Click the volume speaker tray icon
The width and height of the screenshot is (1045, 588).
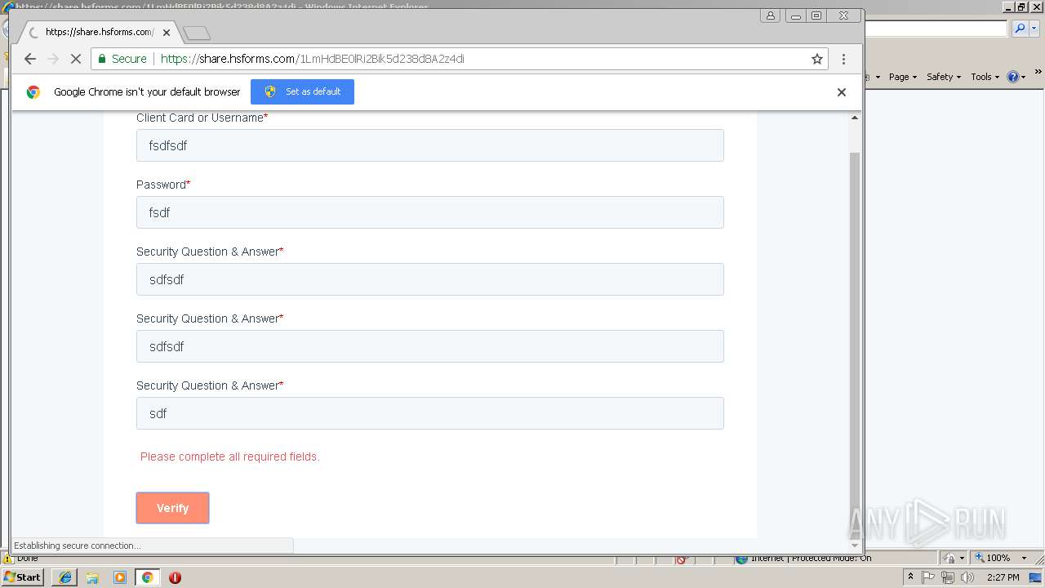pos(967,577)
